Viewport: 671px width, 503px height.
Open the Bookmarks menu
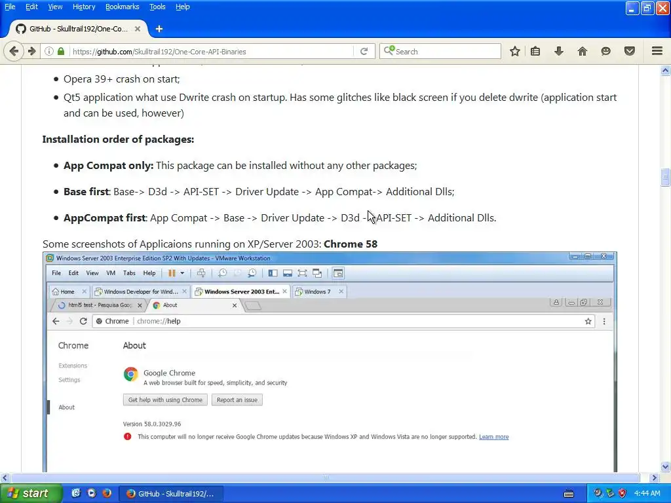pos(122,7)
